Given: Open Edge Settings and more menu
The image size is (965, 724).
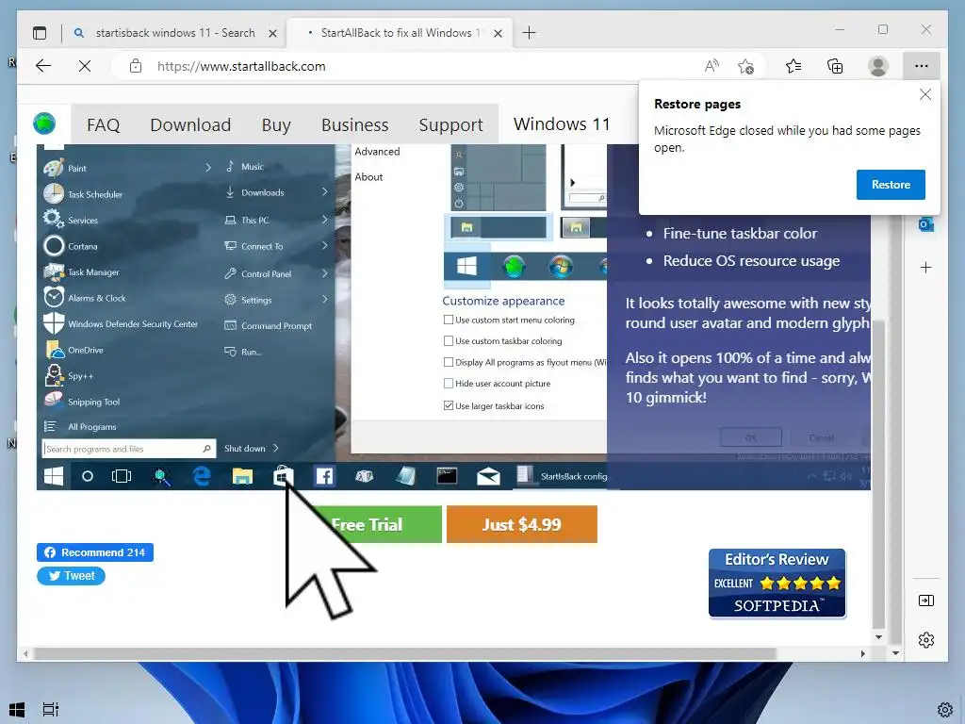Looking at the screenshot, I should click(x=922, y=66).
